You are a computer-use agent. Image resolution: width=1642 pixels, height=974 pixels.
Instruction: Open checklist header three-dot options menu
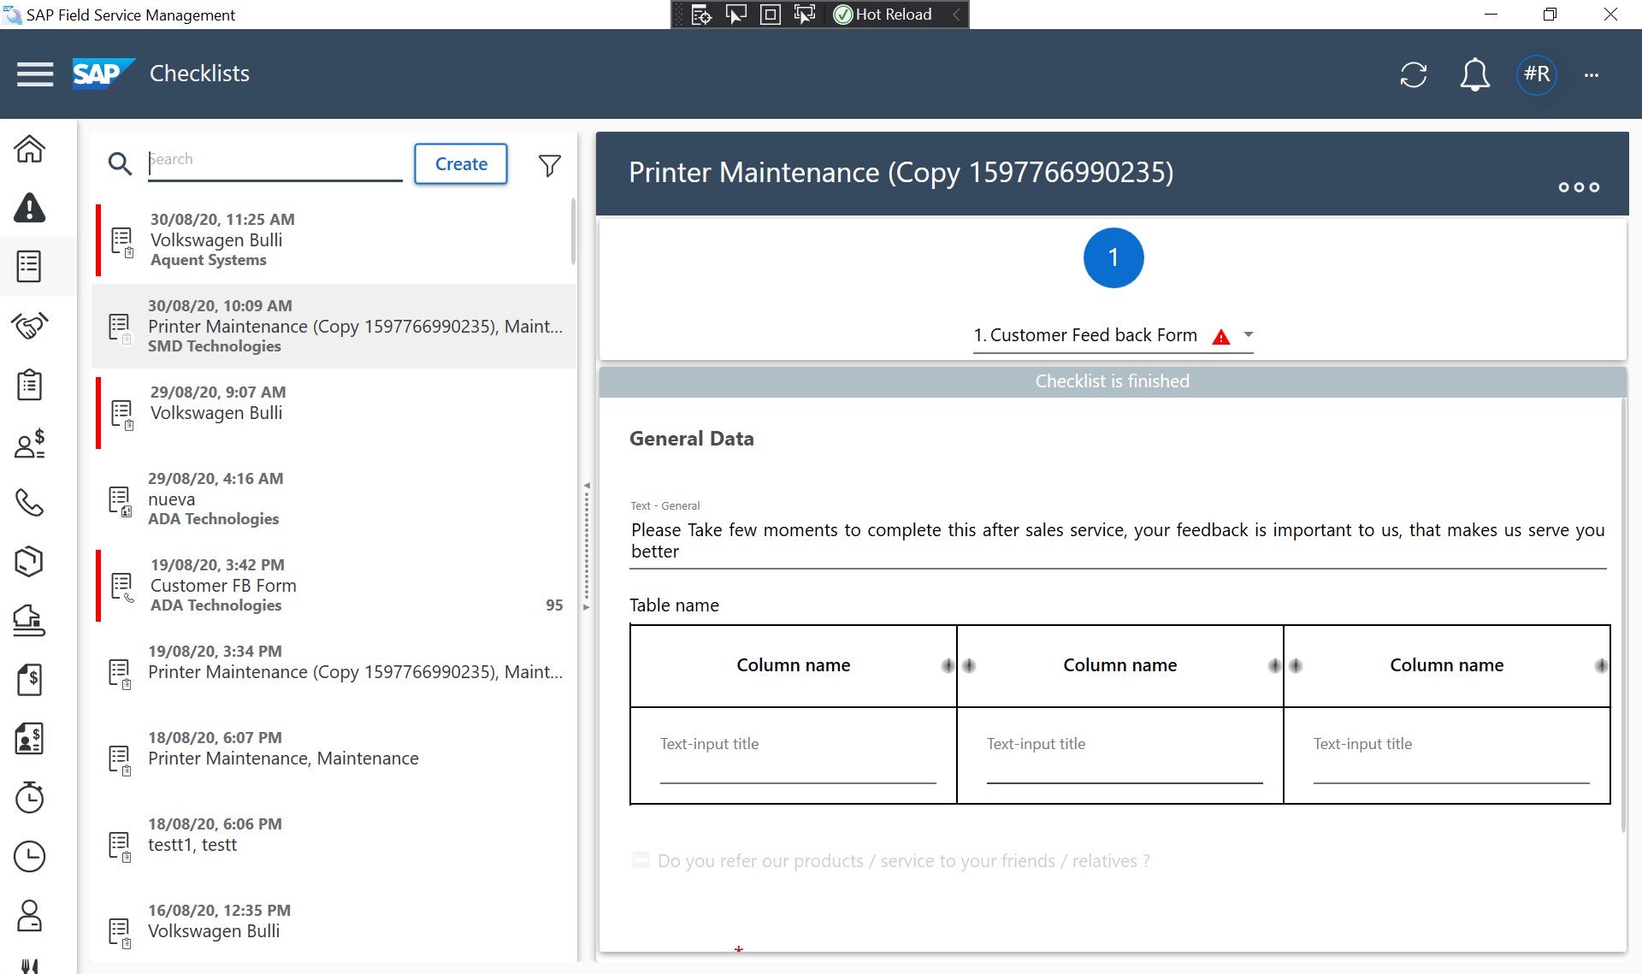[x=1578, y=187]
